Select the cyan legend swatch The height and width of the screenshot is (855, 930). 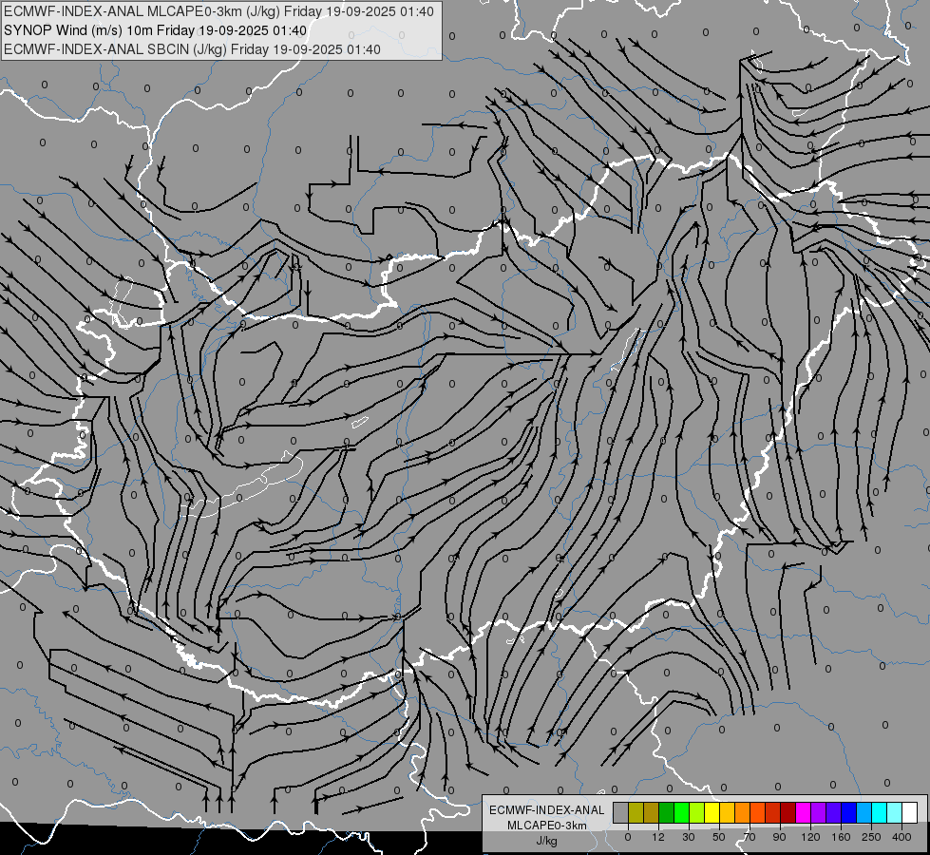click(881, 812)
